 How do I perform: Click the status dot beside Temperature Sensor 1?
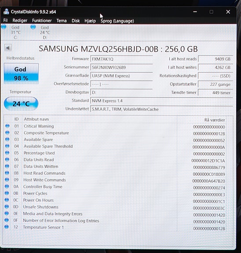click(x=7, y=227)
